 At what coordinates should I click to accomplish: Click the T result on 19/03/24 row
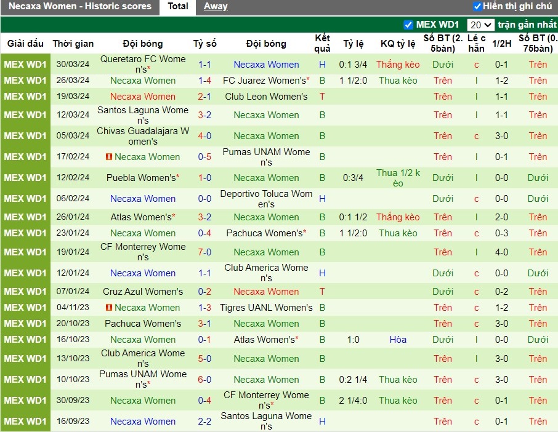pyautogui.click(x=322, y=97)
